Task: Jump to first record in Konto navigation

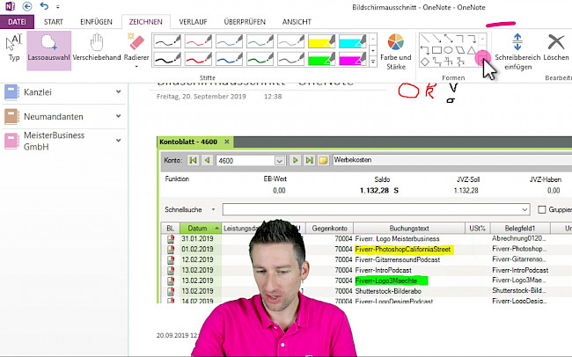Action: point(194,160)
